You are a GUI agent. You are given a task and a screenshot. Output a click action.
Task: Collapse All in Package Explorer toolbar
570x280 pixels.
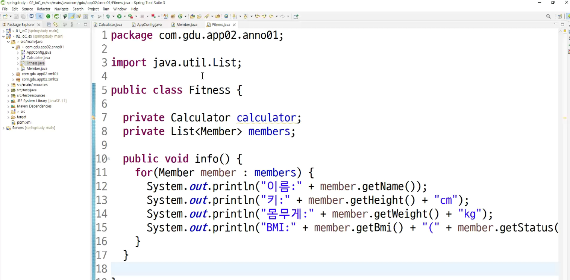(x=49, y=24)
